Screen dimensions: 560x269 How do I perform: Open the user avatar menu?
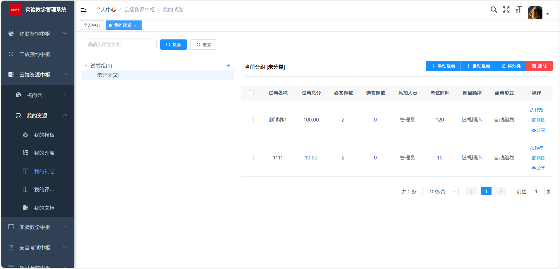click(535, 13)
